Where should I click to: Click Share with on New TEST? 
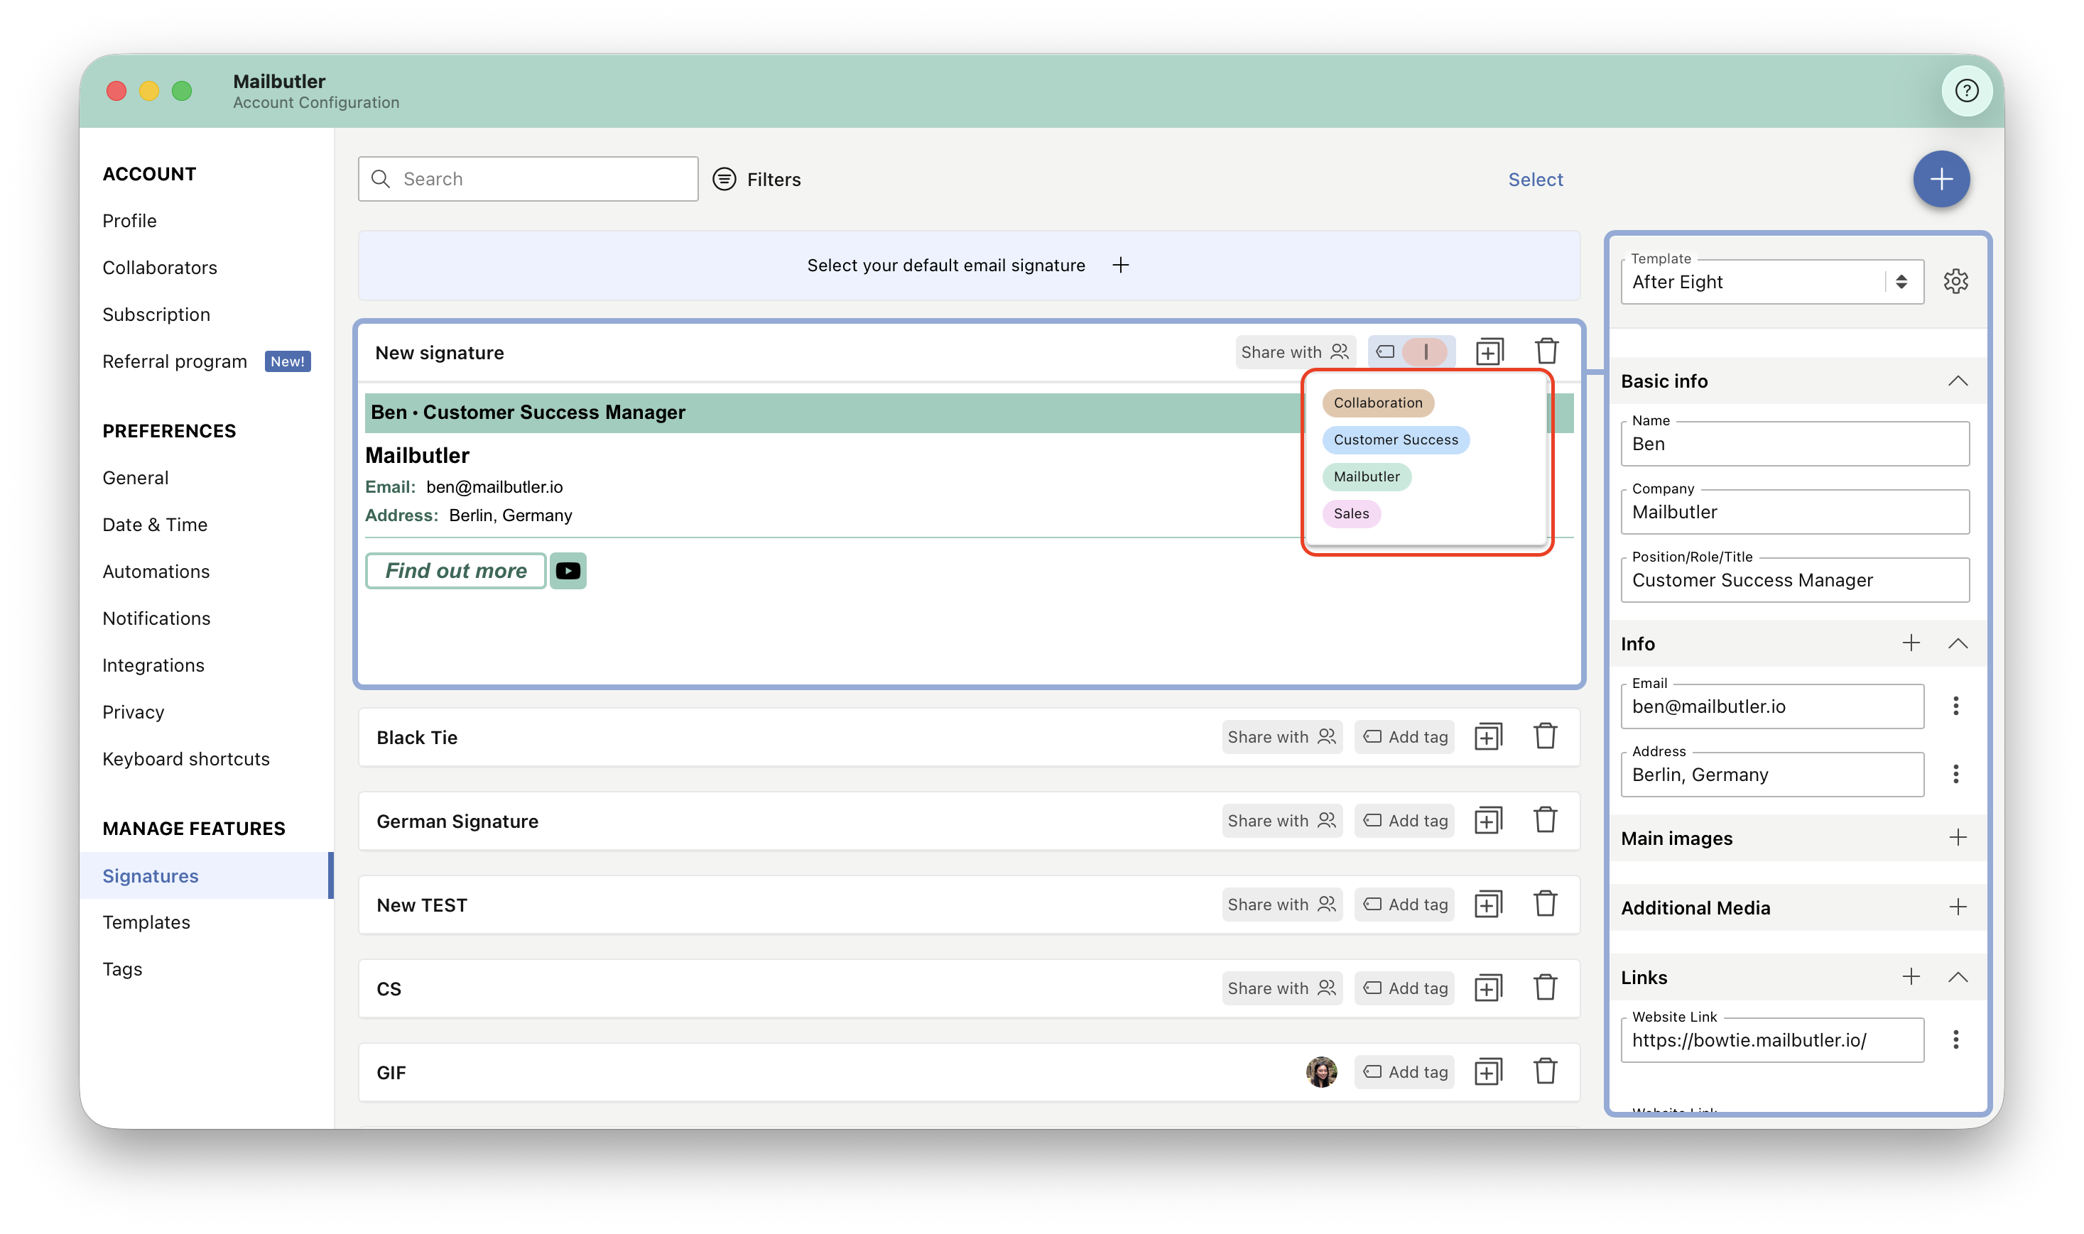(x=1281, y=904)
